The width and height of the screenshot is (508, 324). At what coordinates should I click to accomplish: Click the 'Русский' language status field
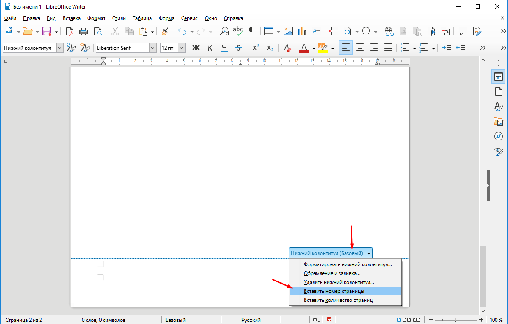[251, 320]
